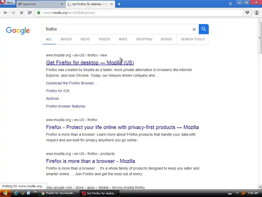Switch to NEWS results
262x197 pixels.
pos(85,39)
